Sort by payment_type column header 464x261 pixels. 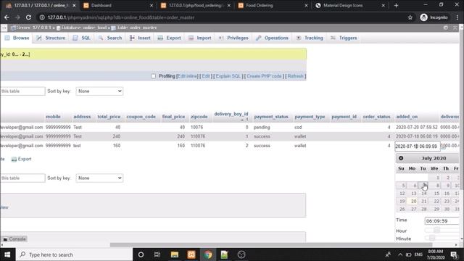[310, 117]
